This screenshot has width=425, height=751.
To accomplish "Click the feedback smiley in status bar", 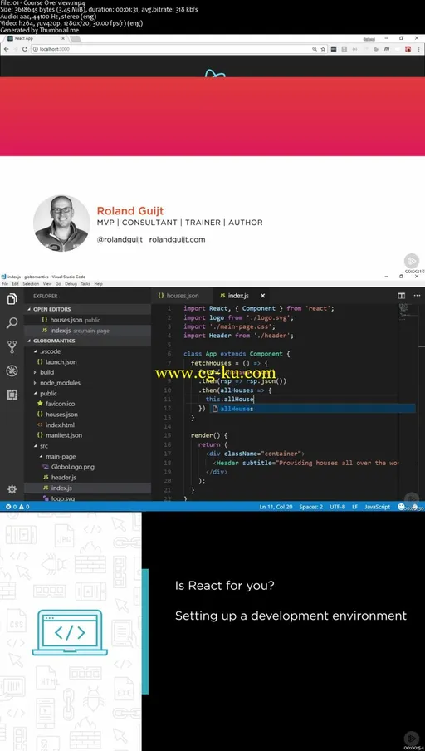I will pos(401,506).
